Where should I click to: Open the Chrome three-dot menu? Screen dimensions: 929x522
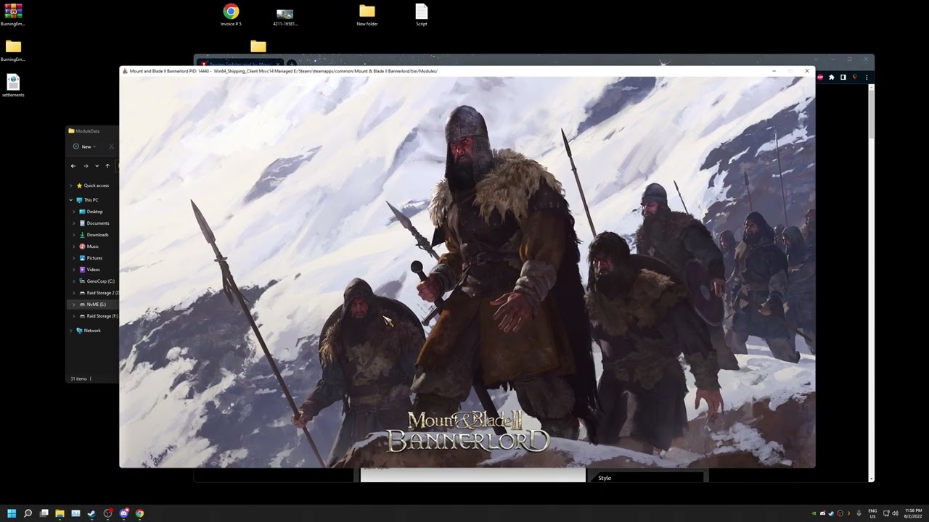tap(866, 77)
